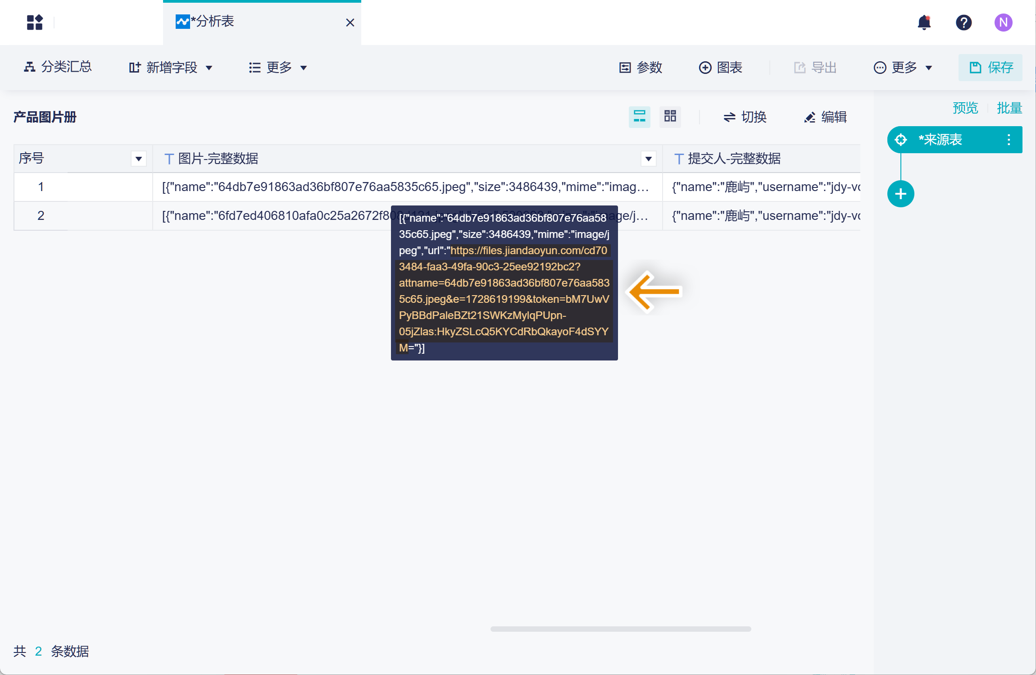The image size is (1036, 675).
Task: Open the 参数 parameters panel
Action: coord(641,68)
